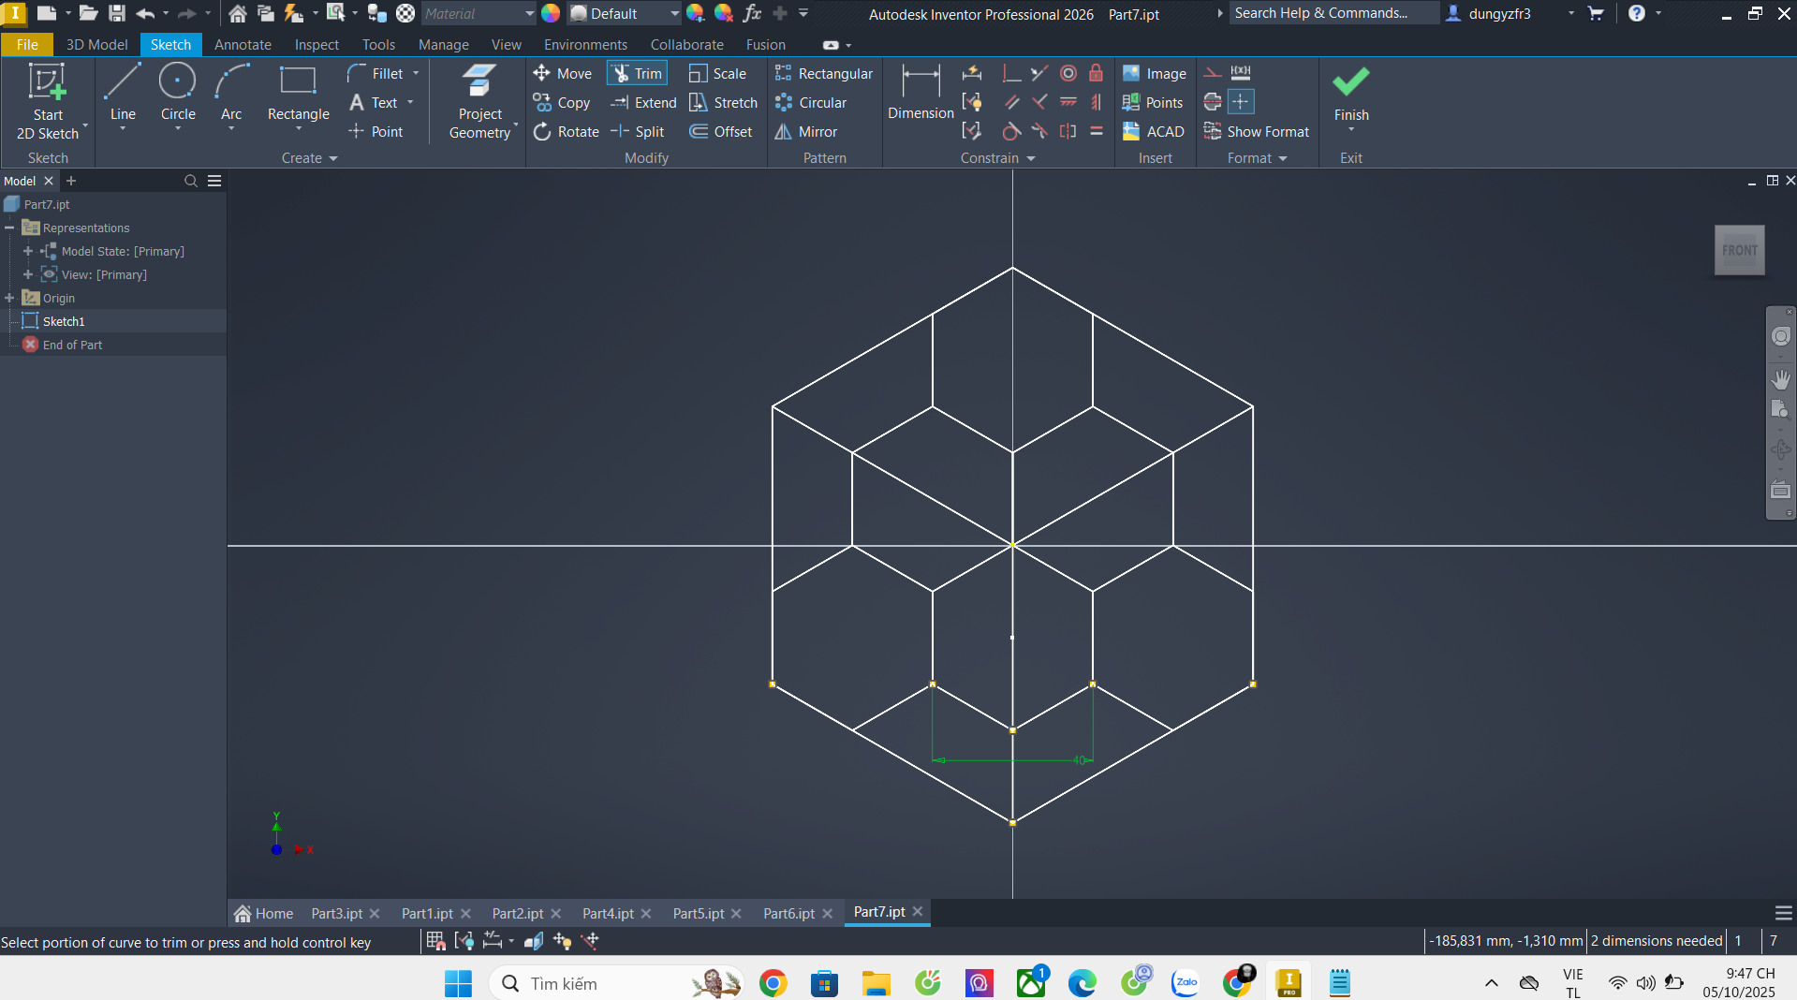The height and width of the screenshot is (1000, 1797).
Task: Select the Mirror pattern tool
Action: coord(806,132)
